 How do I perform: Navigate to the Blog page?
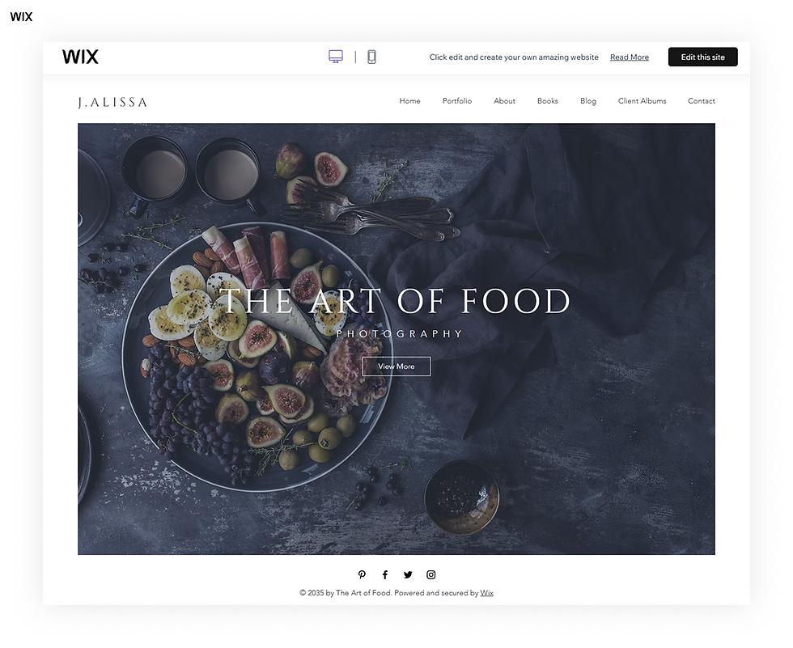coord(588,101)
